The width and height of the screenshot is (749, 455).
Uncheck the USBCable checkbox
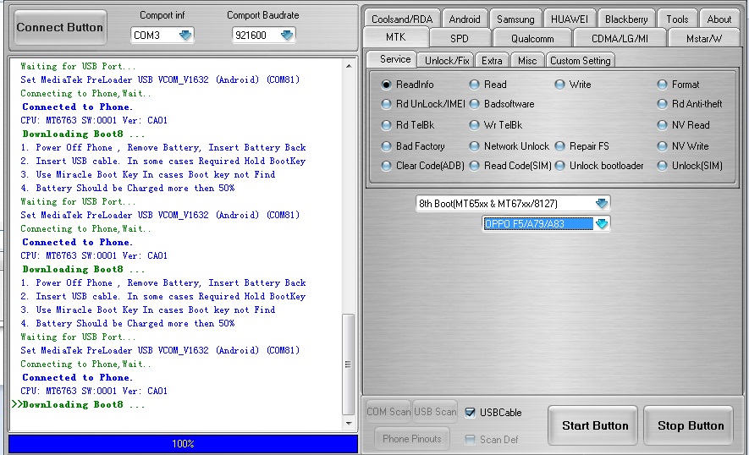coord(470,413)
